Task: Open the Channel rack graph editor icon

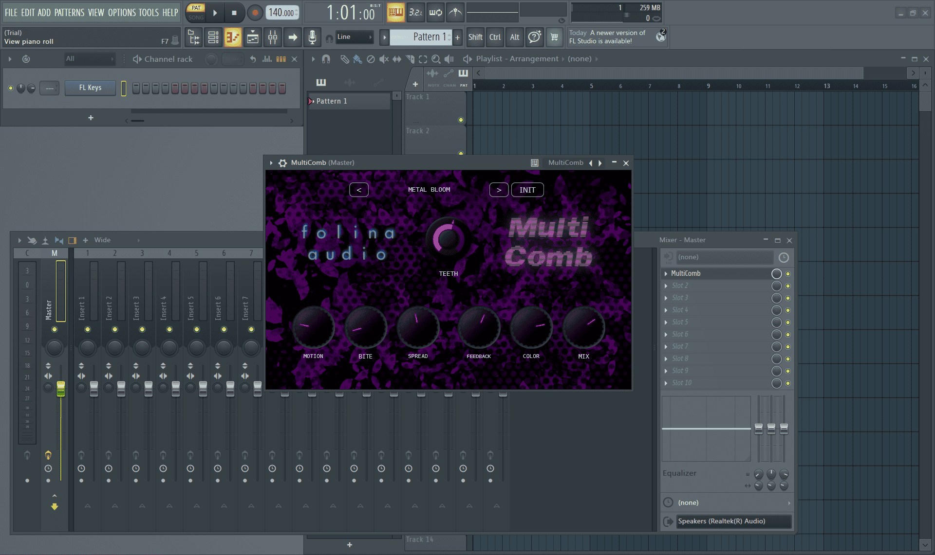Action: click(267, 59)
